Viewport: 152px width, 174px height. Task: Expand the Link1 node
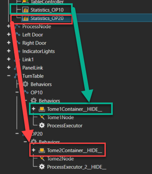click(9, 59)
